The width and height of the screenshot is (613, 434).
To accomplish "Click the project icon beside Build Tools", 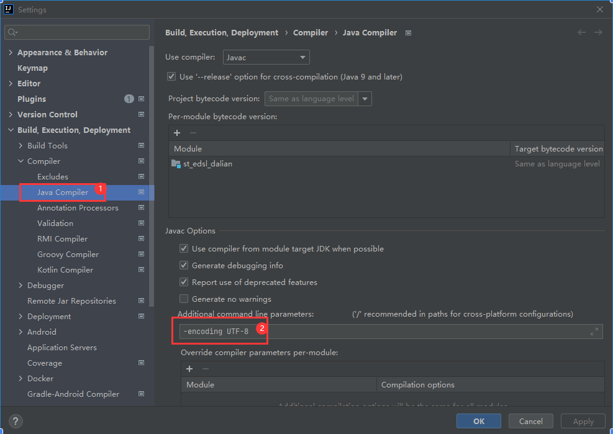I will [x=141, y=145].
